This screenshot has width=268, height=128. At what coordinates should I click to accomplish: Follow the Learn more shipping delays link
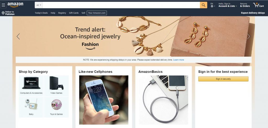(178, 60)
